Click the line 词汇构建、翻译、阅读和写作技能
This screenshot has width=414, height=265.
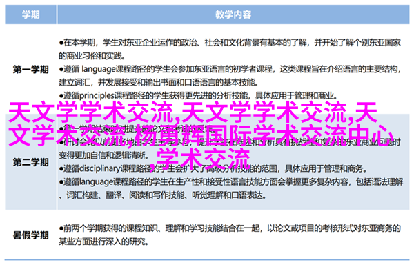click(162, 195)
